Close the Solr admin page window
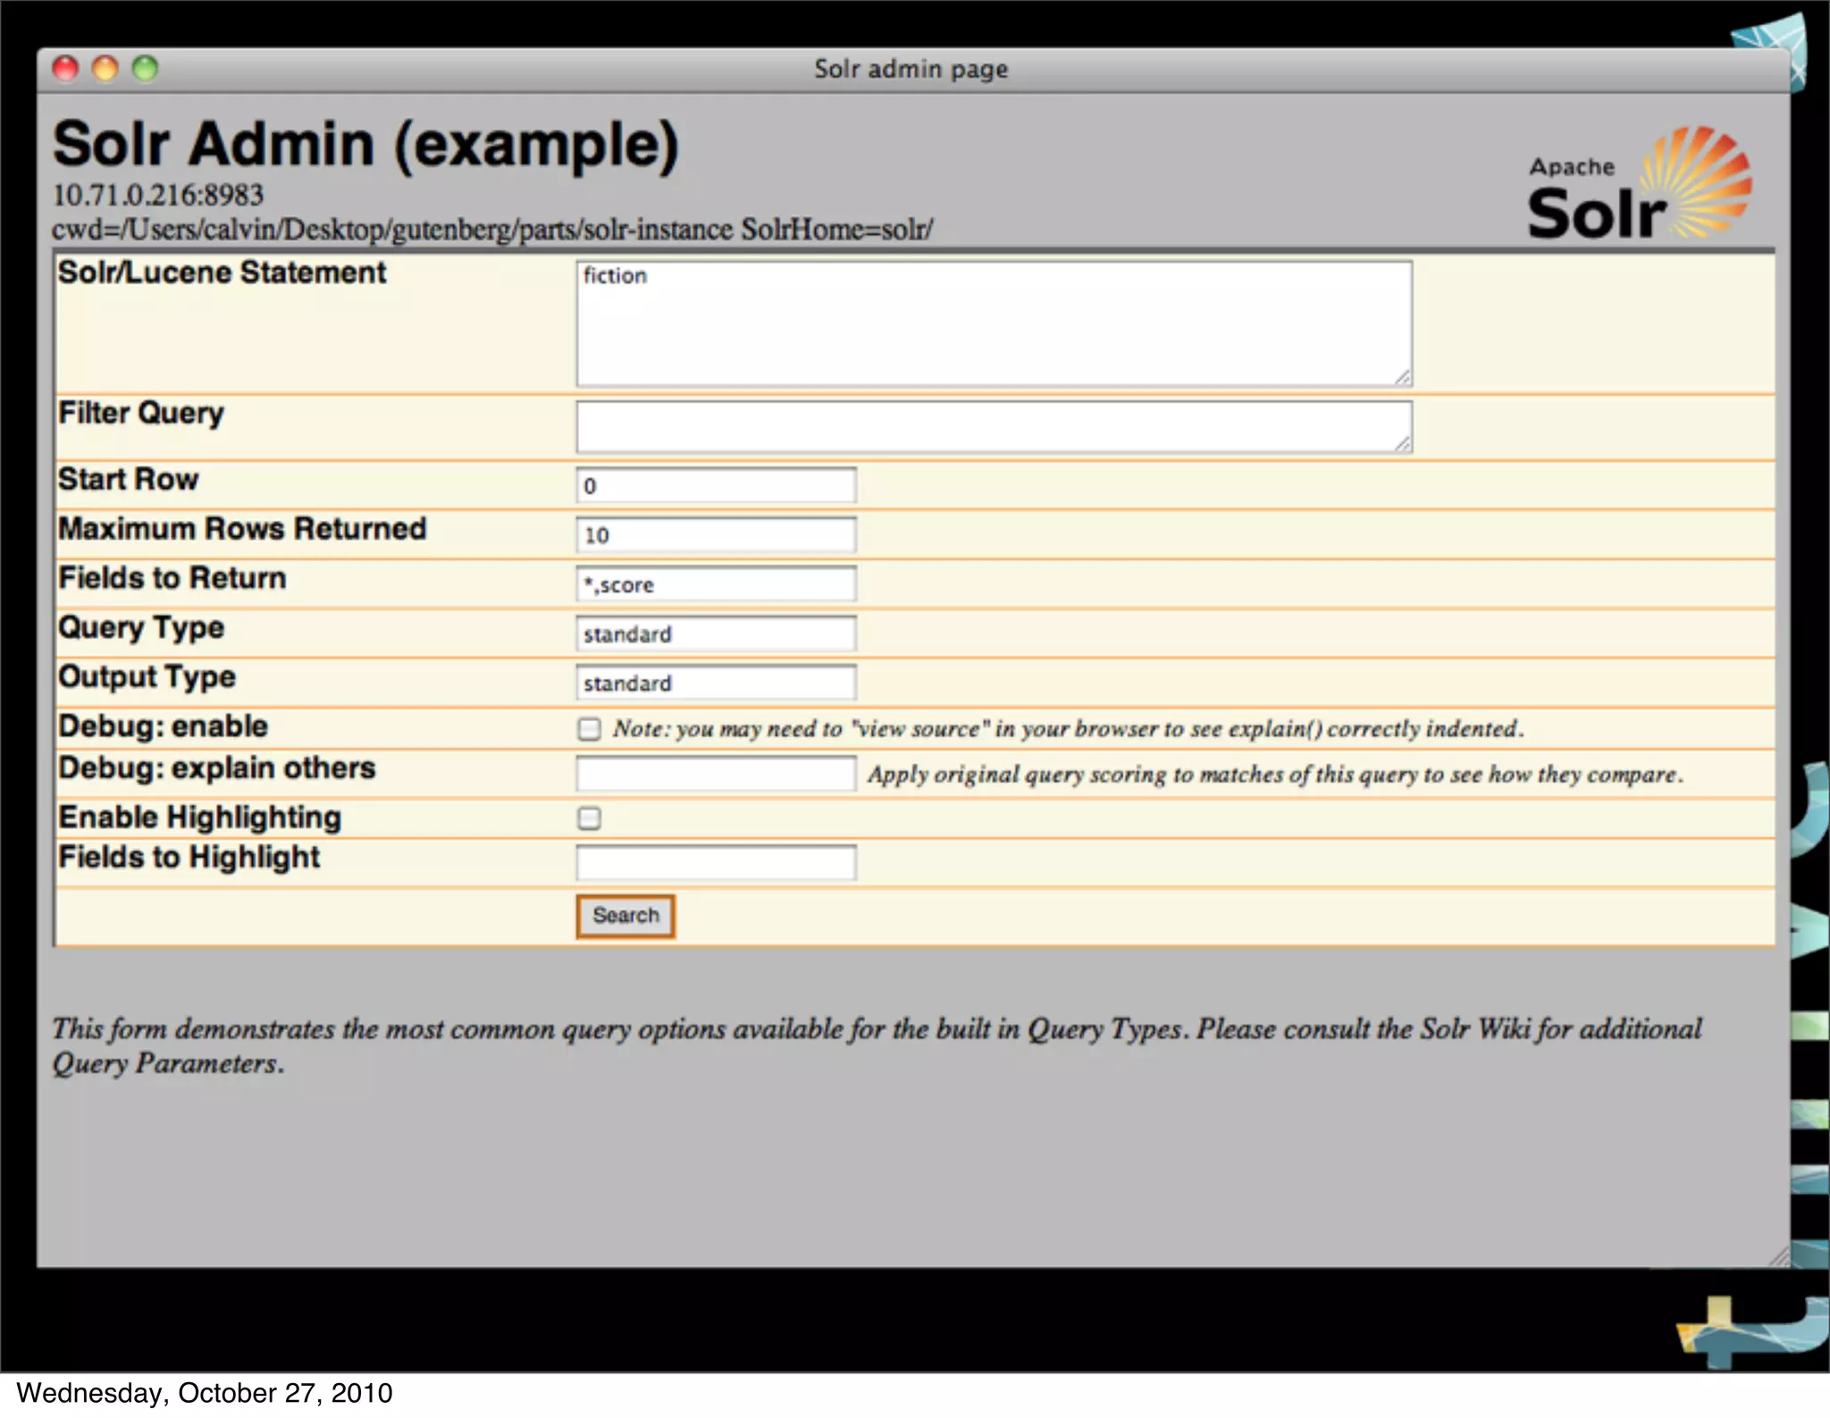Screen dimensions: 1830x1418 point(65,69)
